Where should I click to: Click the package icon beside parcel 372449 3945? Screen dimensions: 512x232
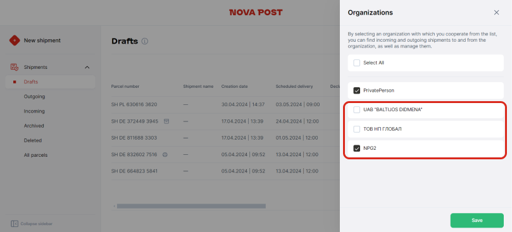[x=166, y=121]
